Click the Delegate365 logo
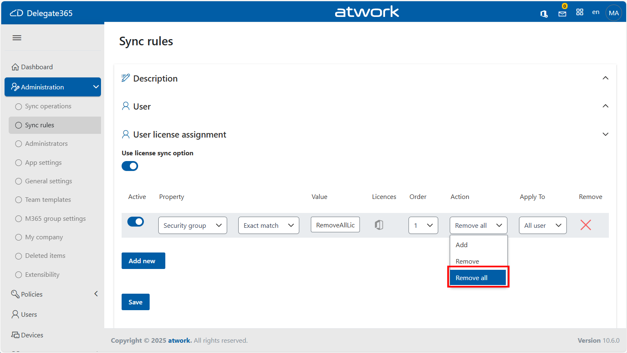The image size is (627, 353). click(x=41, y=13)
